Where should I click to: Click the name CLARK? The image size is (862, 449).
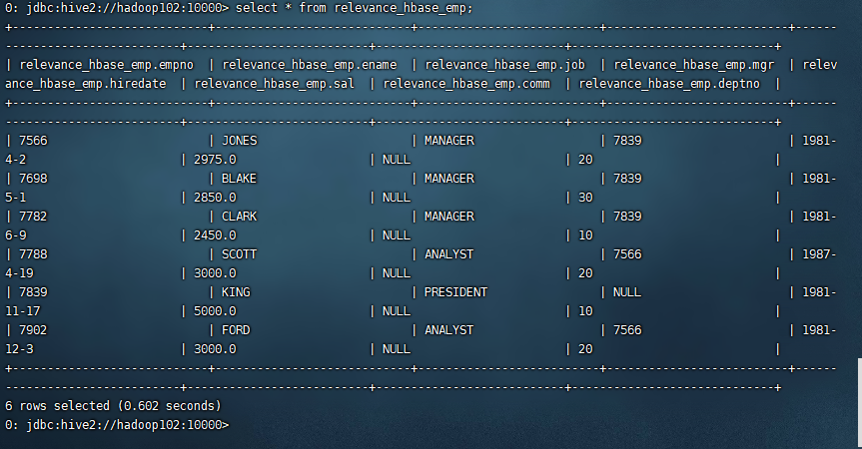click(x=239, y=217)
